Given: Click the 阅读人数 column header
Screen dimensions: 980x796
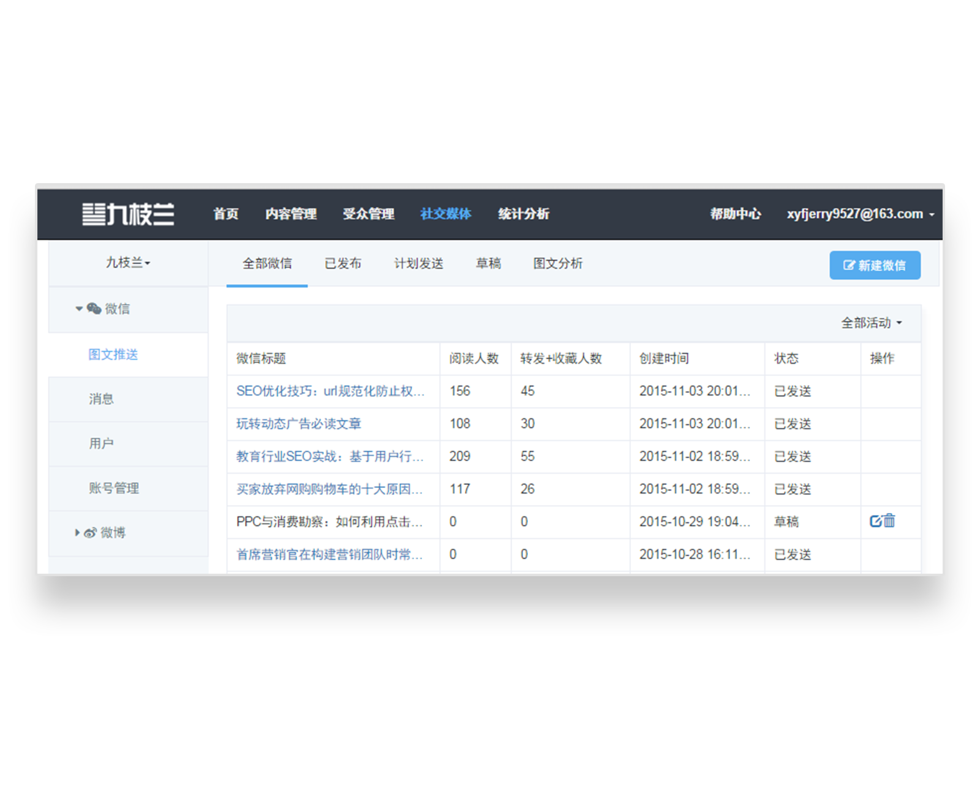Looking at the screenshot, I should click(474, 358).
